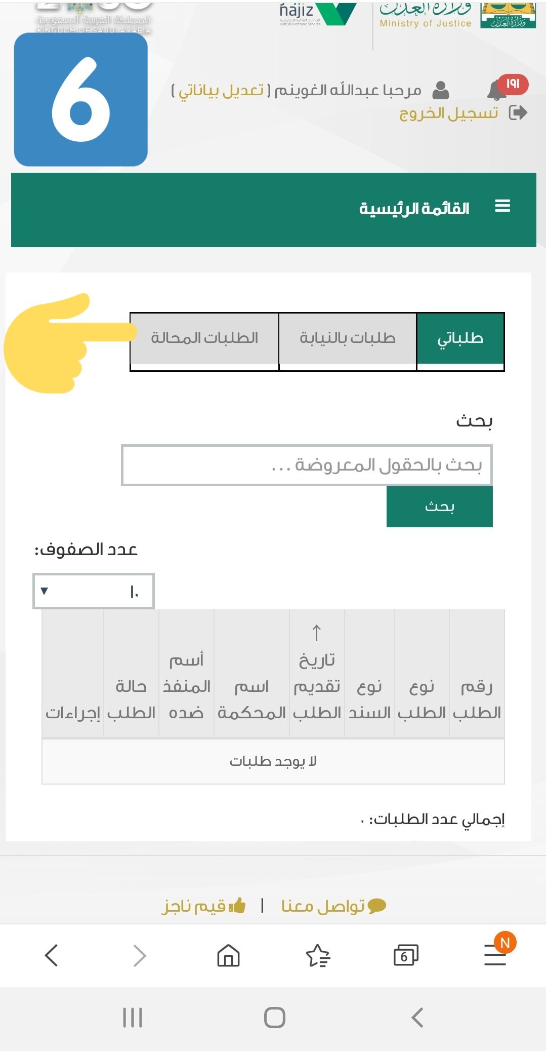Switch to طلبات بالنيابة tab
The width and height of the screenshot is (546, 1051).
(x=348, y=338)
